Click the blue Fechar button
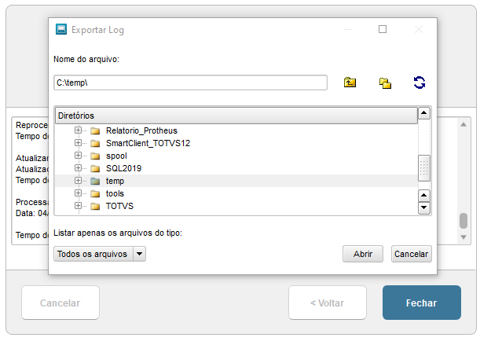480x345 pixels. 421,303
